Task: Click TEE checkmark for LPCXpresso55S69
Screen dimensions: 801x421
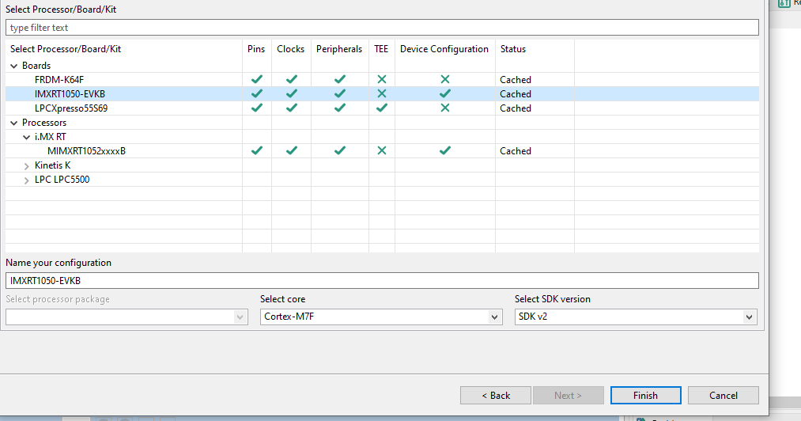Action: (x=382, y=108)
